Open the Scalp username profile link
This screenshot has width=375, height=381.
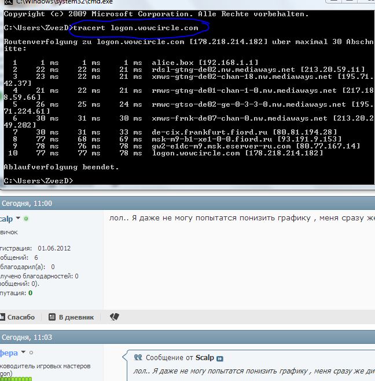[6, 219]
